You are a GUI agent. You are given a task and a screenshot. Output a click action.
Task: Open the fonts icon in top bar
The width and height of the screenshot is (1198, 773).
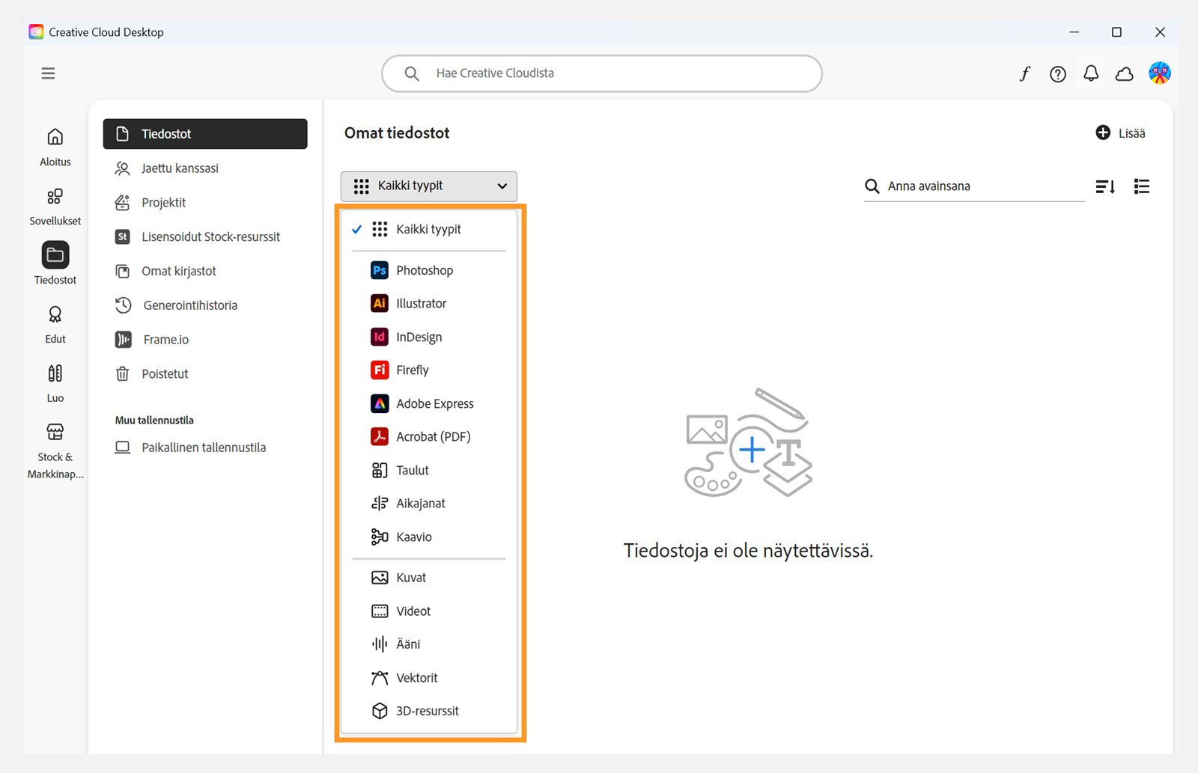tap(1024, 73)
